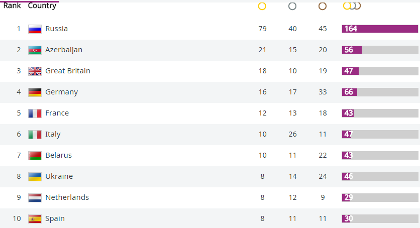Click Russia's gold medal count 79
This screenshot has width=420, height=228.
[x=262, y=29]
